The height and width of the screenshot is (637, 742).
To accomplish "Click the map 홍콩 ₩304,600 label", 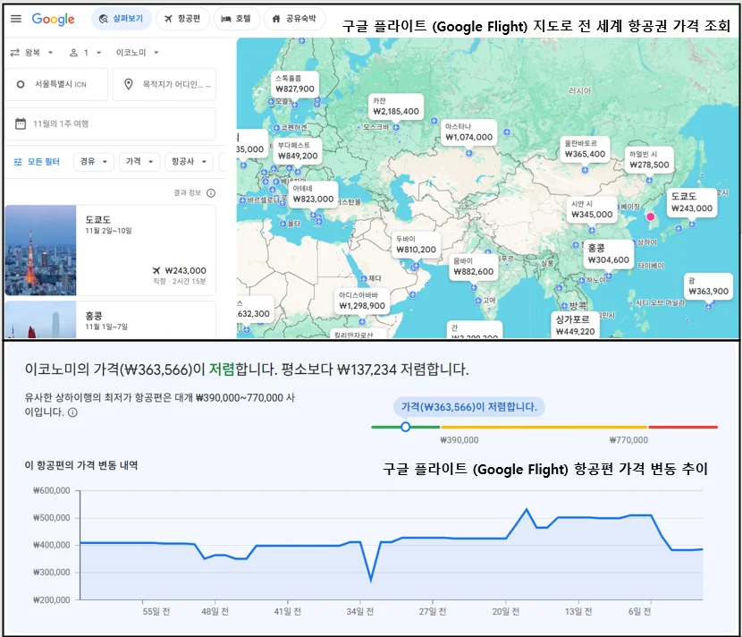I will click(609, 255).
